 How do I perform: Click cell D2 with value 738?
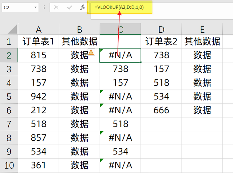(x=161, y=55)
